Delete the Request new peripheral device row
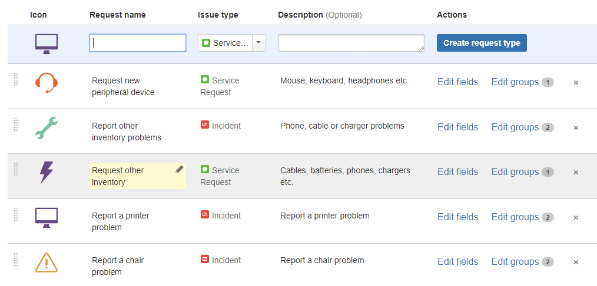 tap(576, 83)
